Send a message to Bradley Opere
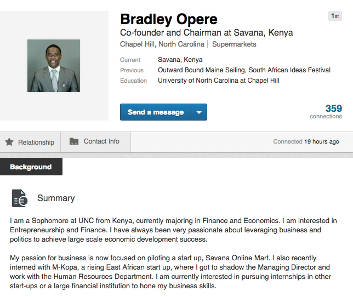353x297 pixels. (156, 112)
